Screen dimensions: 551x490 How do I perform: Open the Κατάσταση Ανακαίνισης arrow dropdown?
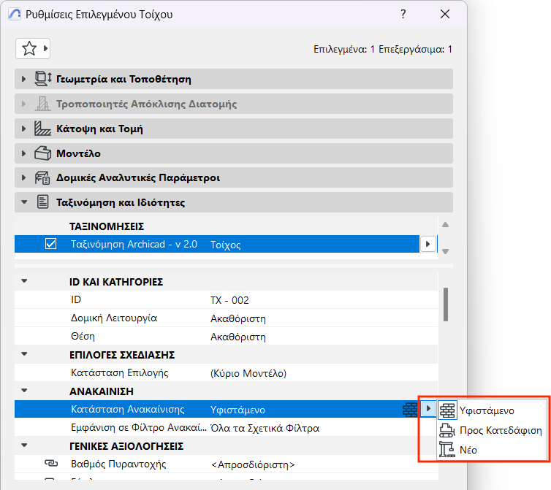tap(428, 408)
